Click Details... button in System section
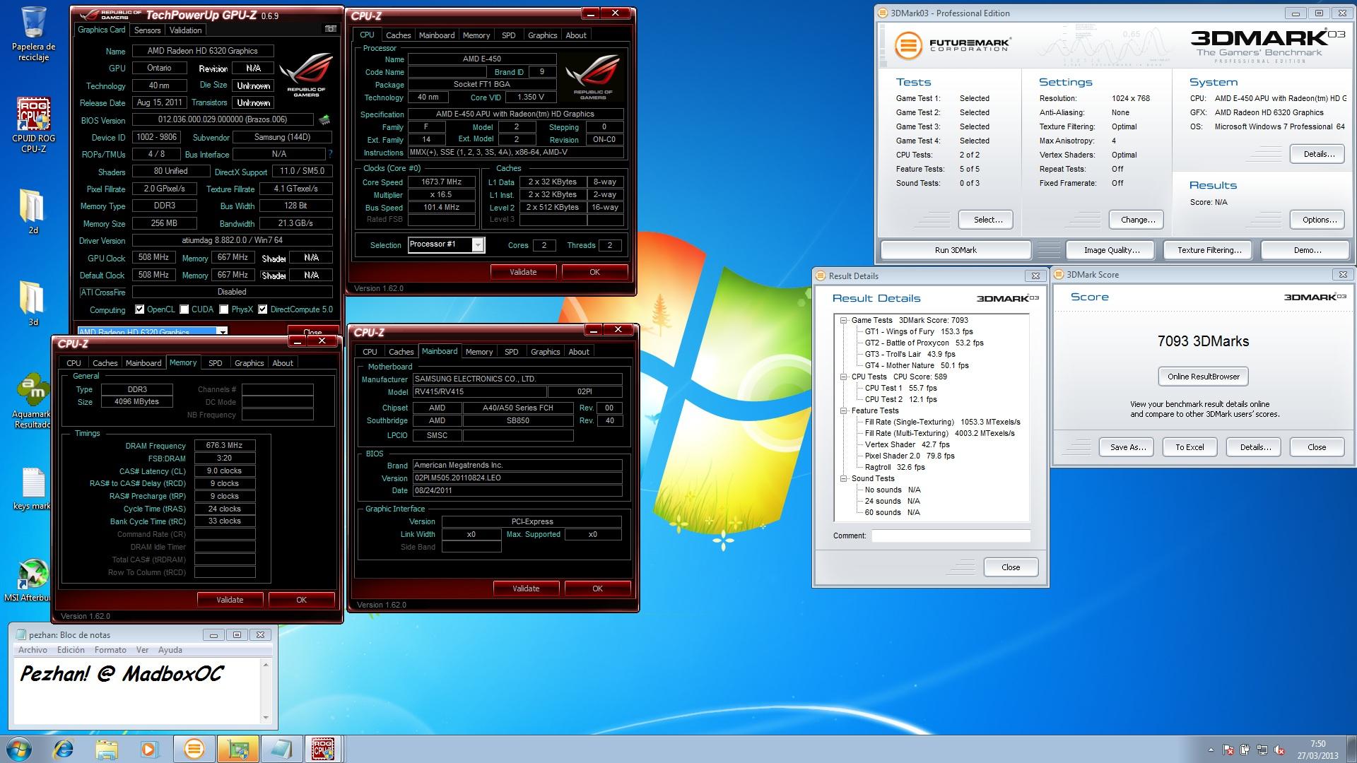1357x763 pixels. click(1317, 154)
